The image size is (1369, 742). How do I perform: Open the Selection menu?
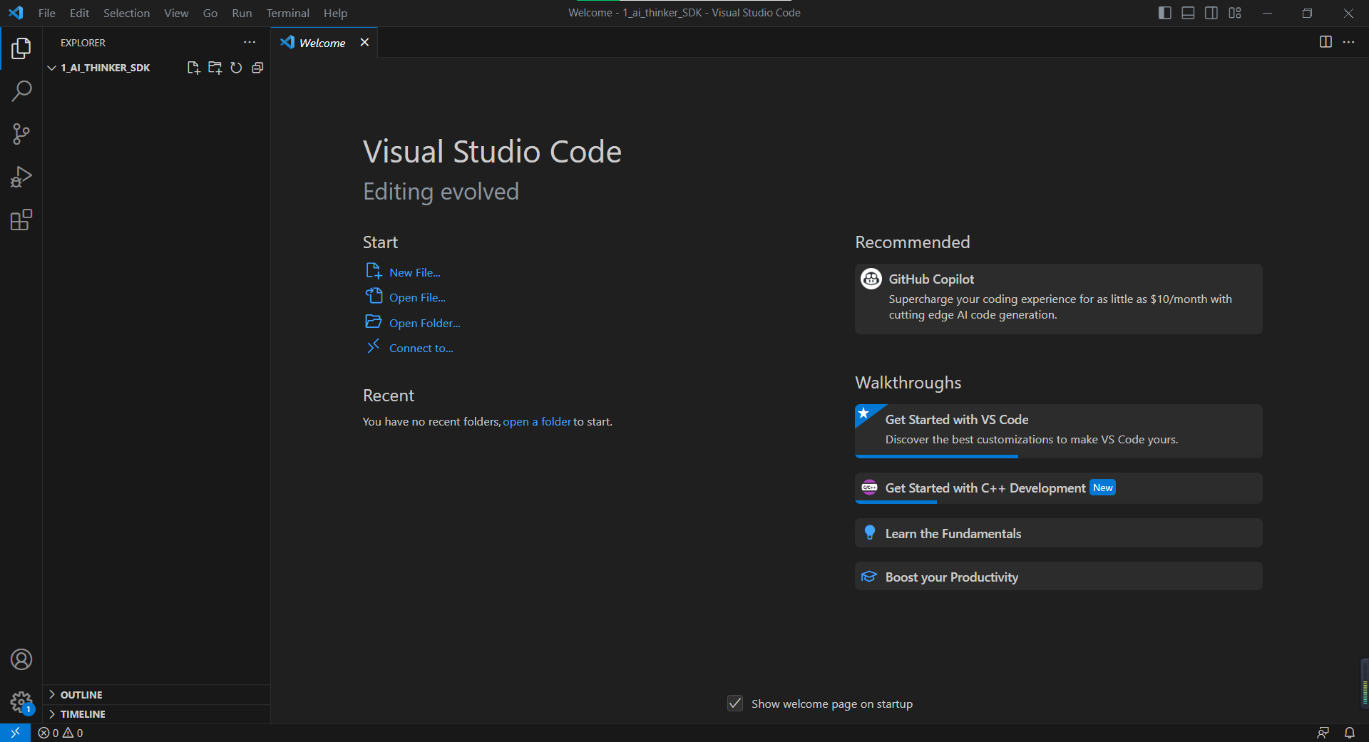(126, 13)
